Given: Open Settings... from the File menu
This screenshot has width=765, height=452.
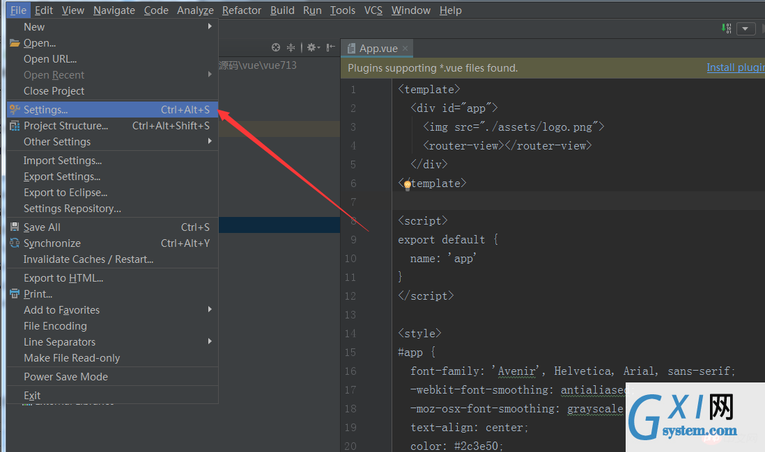Looking at the screenshot, I should click(113, 110).
